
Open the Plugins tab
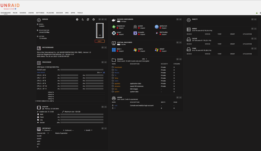[x=50, y=13]
